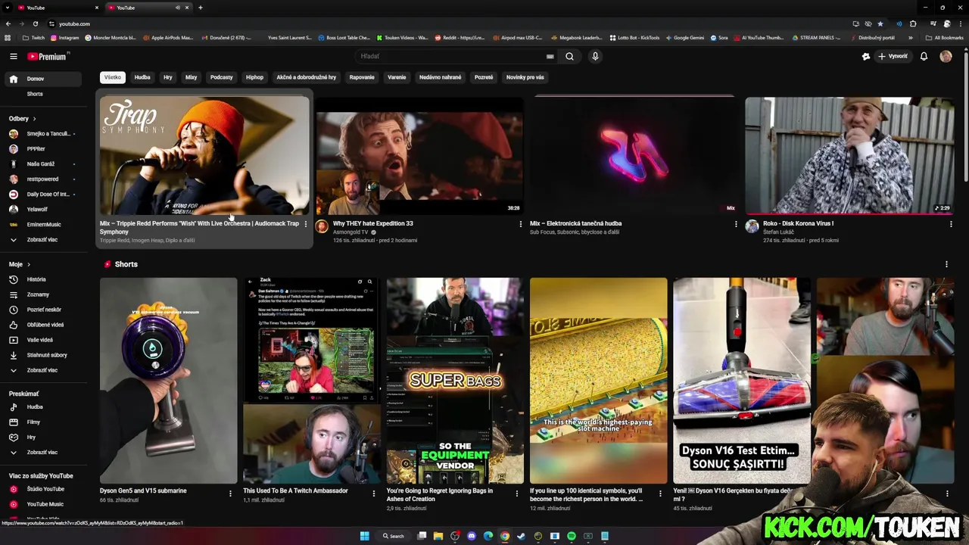Open the Moje section heading arrow
Image resolution: width=969 pixels, height=545 pixels.
29,264
